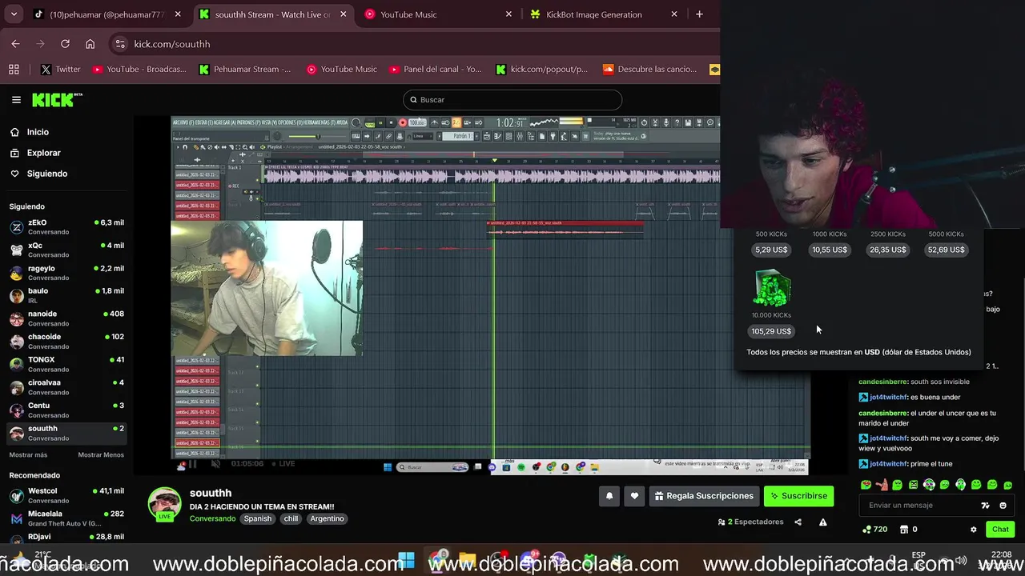
Task: Open new browser tab with plus
Action: point(699,14)
